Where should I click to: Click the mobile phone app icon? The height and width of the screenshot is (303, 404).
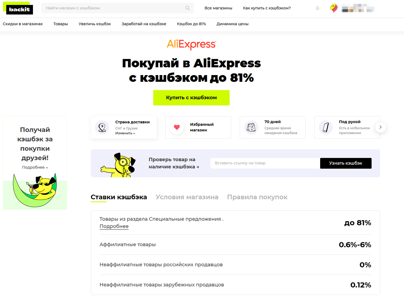pyautogui.click(x=326, y=127)
